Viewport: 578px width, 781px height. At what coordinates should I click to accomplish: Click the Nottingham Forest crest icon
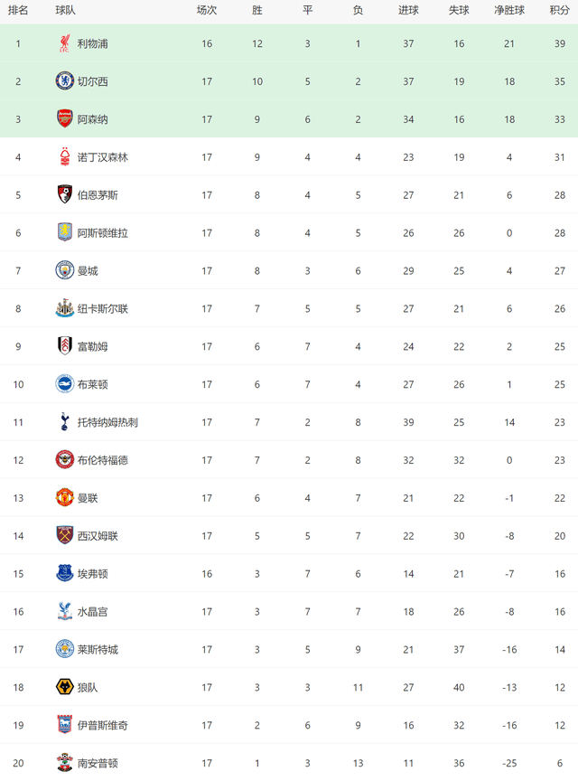64,157
